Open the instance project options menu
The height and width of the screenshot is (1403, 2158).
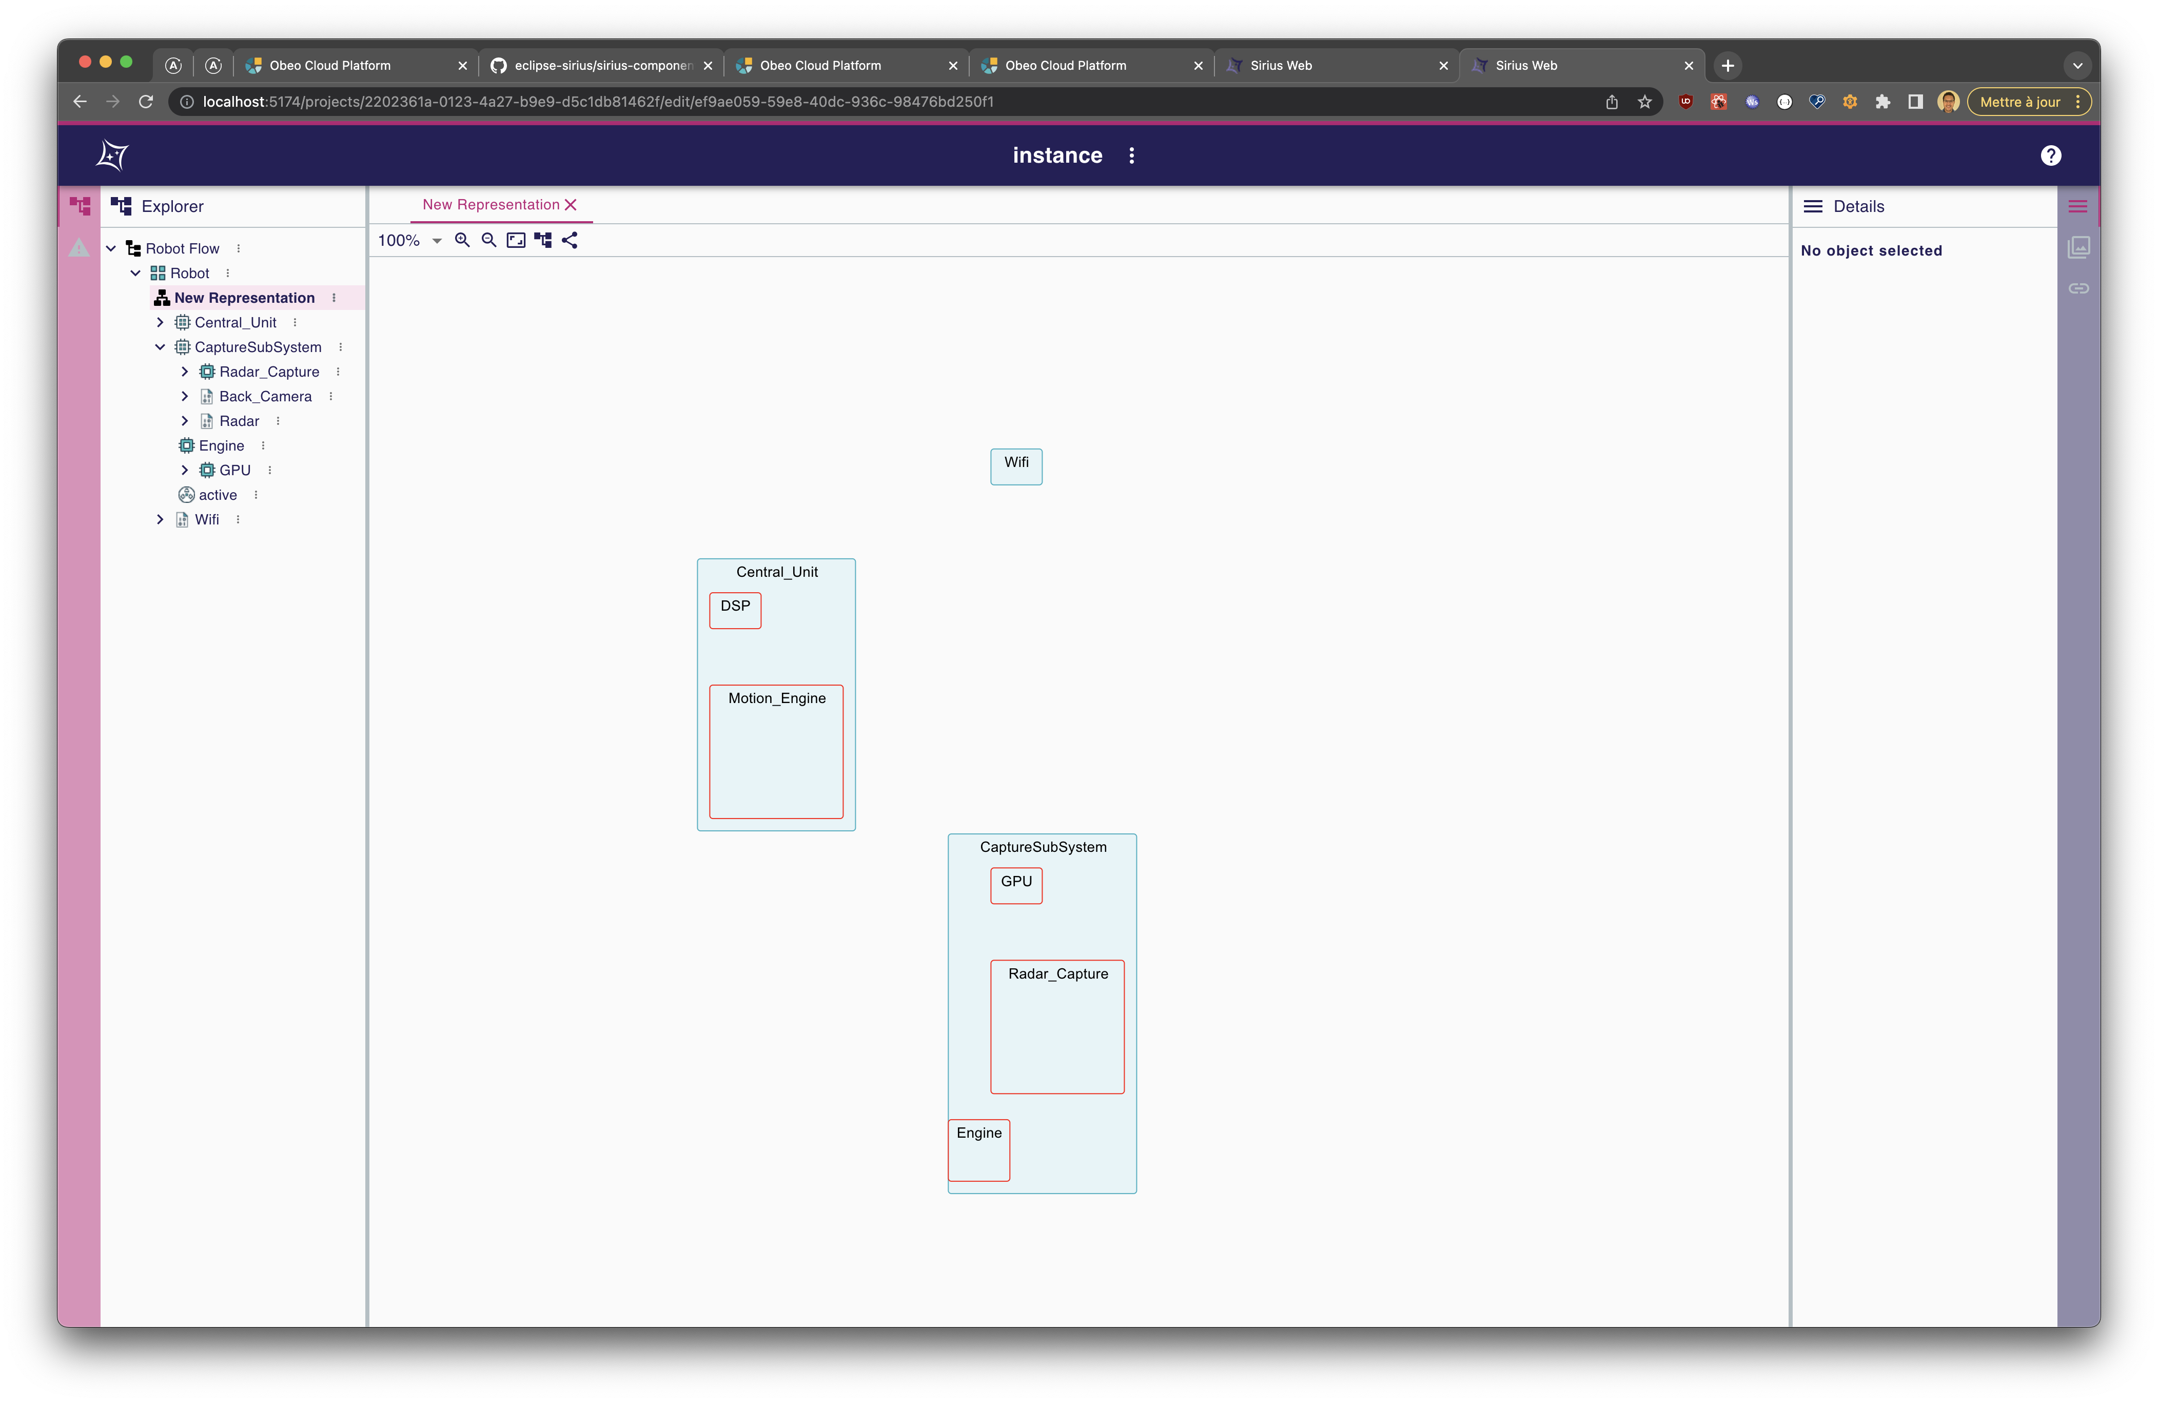coord(1131,156)
